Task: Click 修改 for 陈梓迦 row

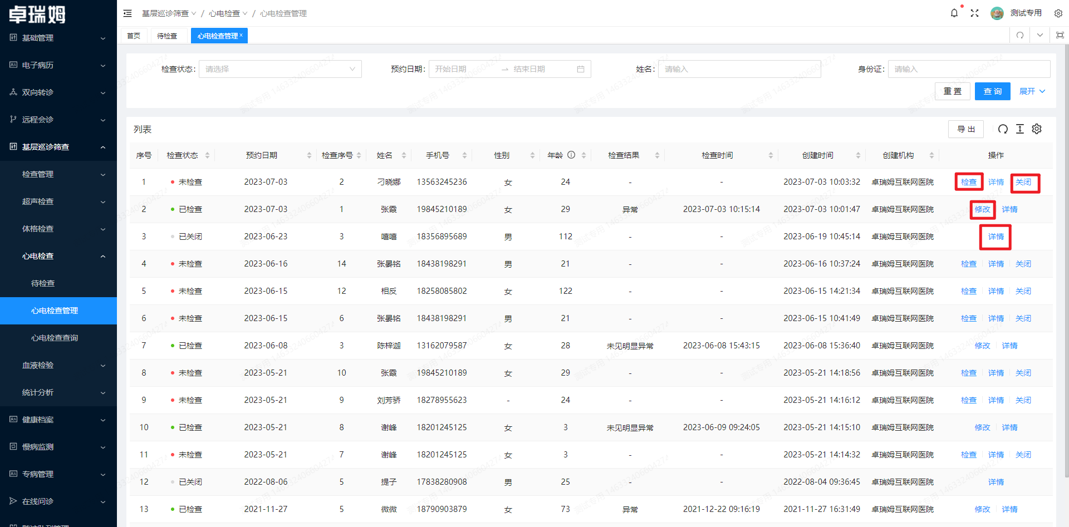Action: (x=982, y=346)
